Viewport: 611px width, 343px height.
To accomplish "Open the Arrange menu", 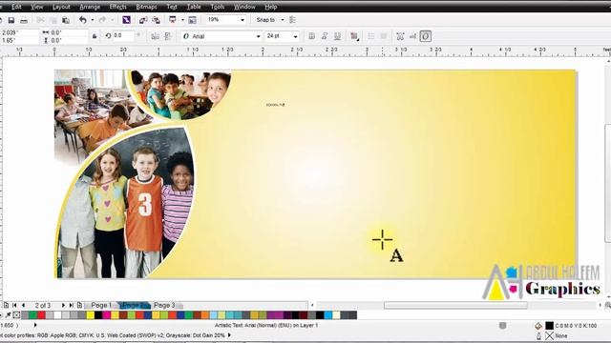I will tap(90, 7).
